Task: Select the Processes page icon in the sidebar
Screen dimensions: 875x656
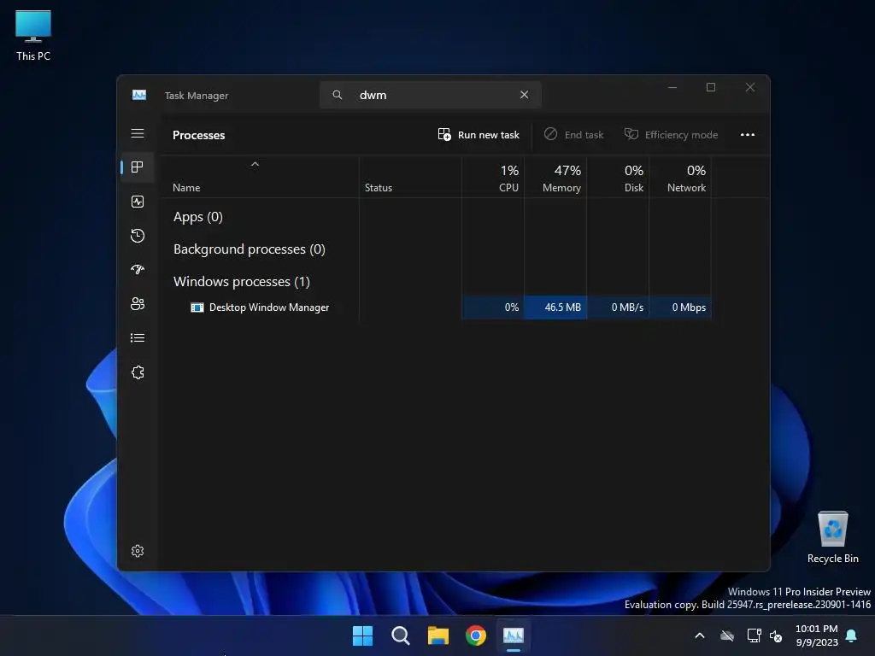Action: coord(138,167)
